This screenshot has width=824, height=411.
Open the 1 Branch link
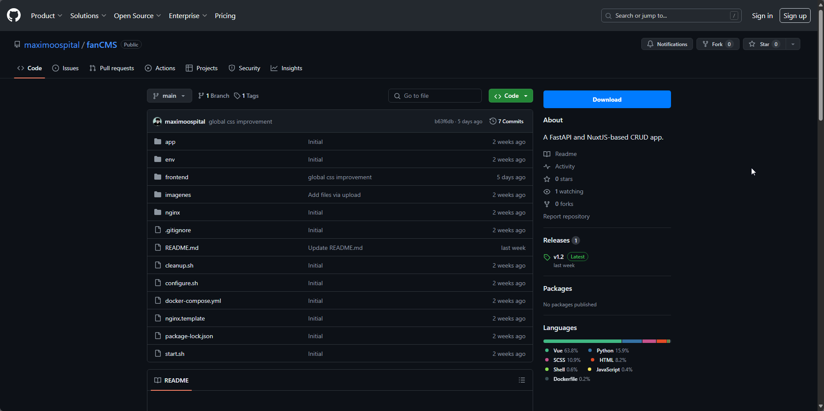pyautogui.click(x=214, y=96)
